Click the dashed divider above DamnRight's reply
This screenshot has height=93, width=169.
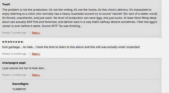pyautogui.click(x=80, y=80)
